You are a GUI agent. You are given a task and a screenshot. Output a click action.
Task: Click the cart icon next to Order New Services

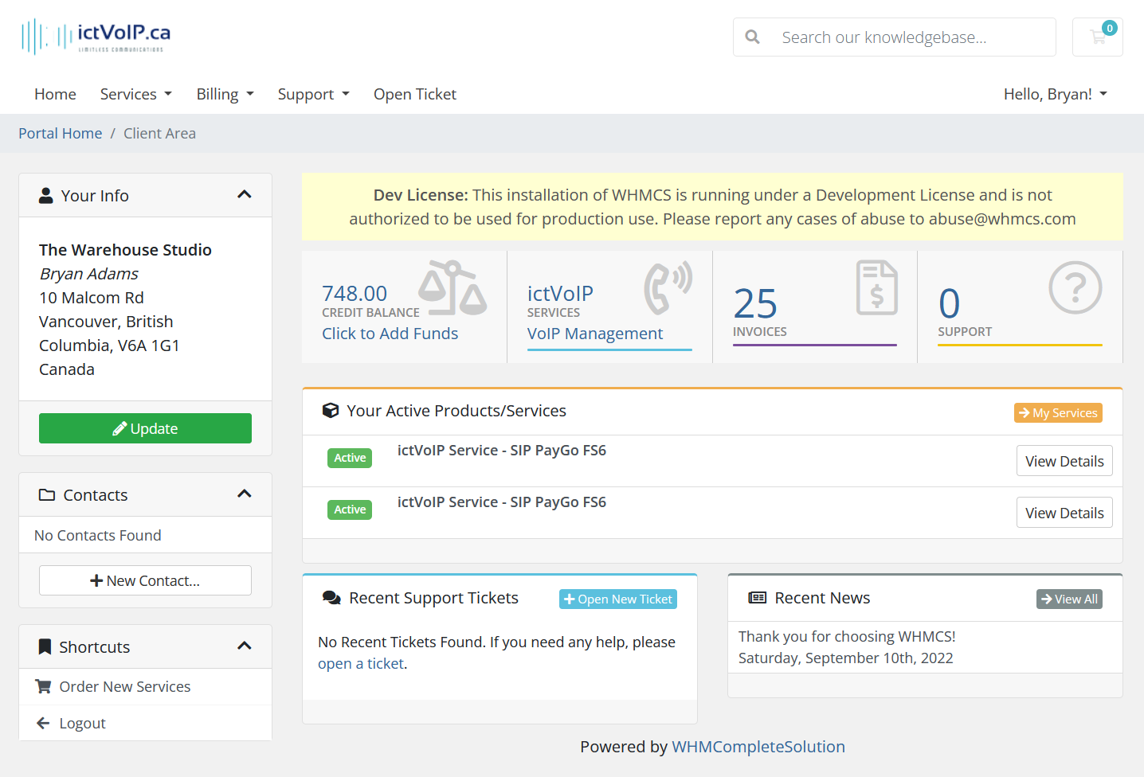click(x=43, y=686)
